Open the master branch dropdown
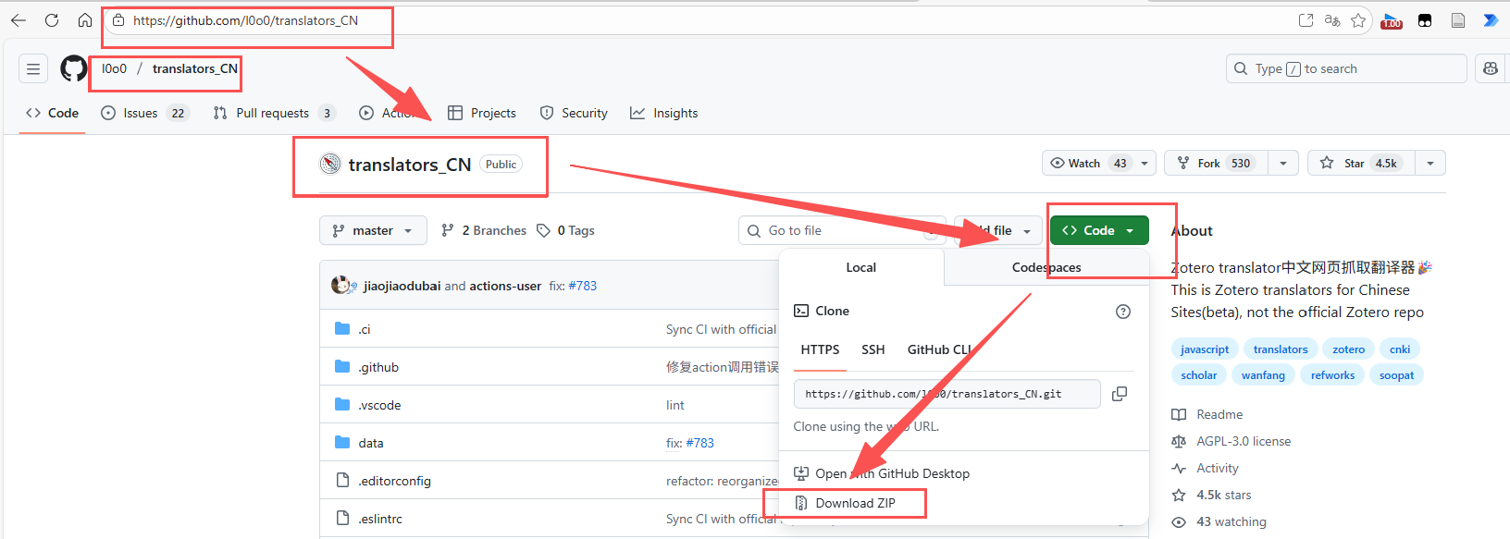The image size is (1510, 539). (x=373, y=230)
